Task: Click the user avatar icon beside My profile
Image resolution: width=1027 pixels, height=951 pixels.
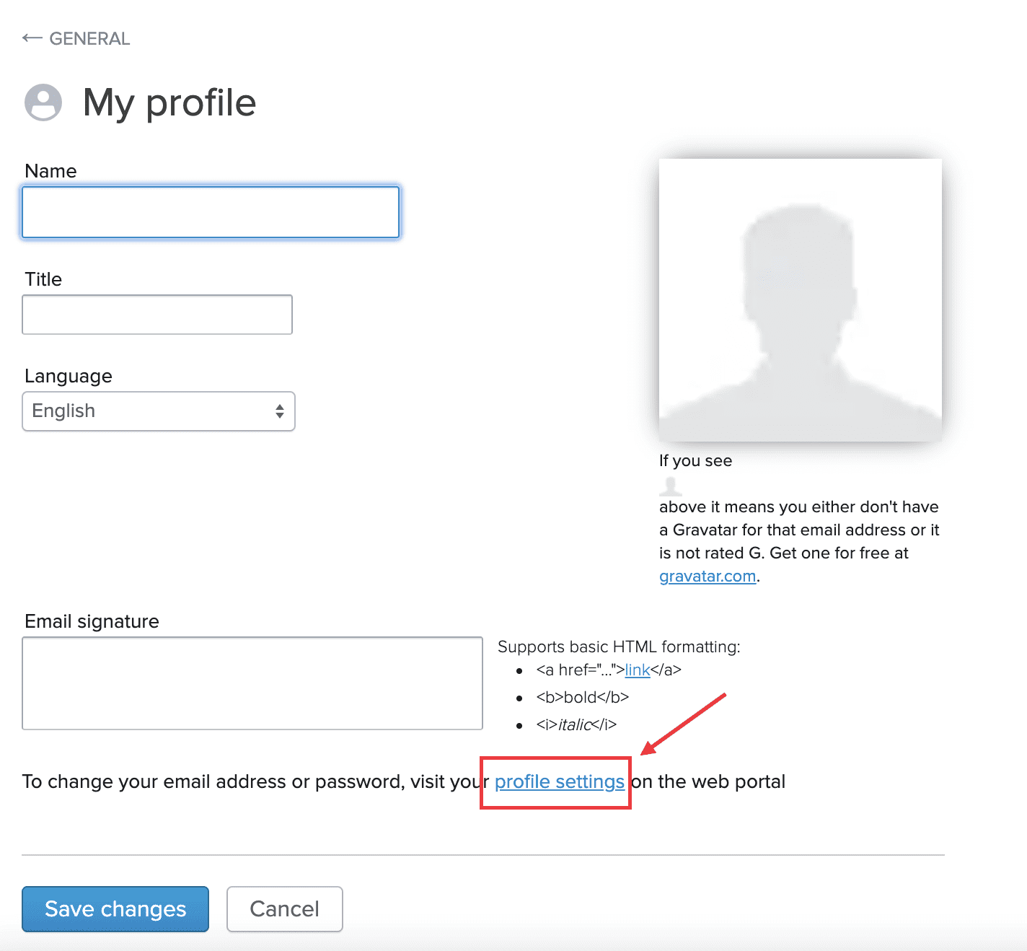Action: [x=43, y=102]
